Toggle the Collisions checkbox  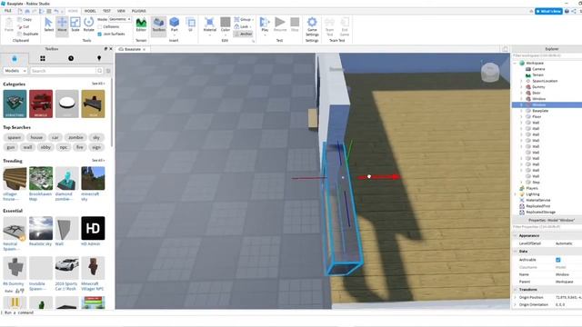pos(99,26)
